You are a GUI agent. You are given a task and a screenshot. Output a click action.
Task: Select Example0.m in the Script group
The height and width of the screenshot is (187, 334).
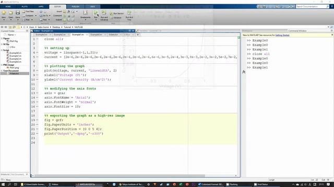[x=15, y=53]
